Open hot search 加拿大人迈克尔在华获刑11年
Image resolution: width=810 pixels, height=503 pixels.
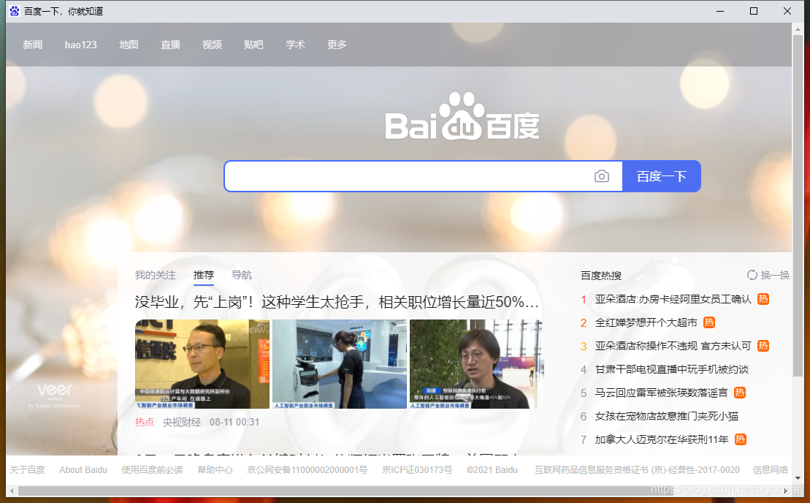click(x=662, y=439)
